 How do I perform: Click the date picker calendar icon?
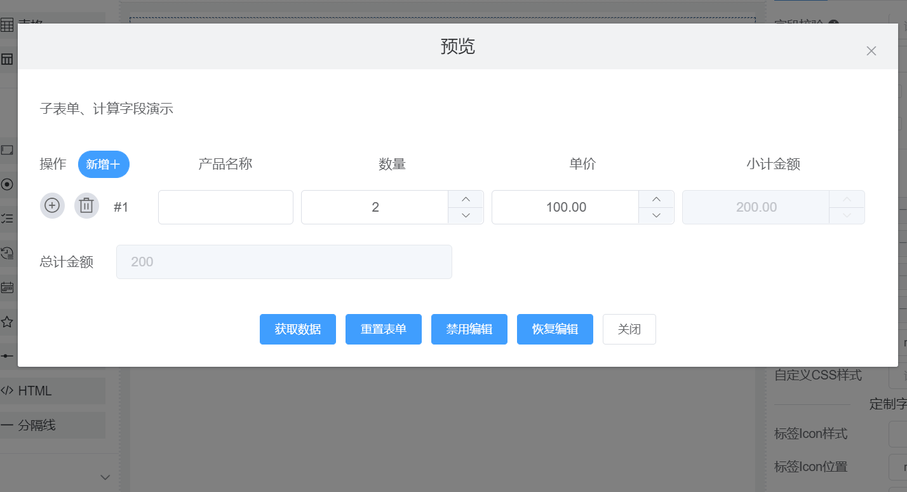pyautogui.click(x=8, y=287)
